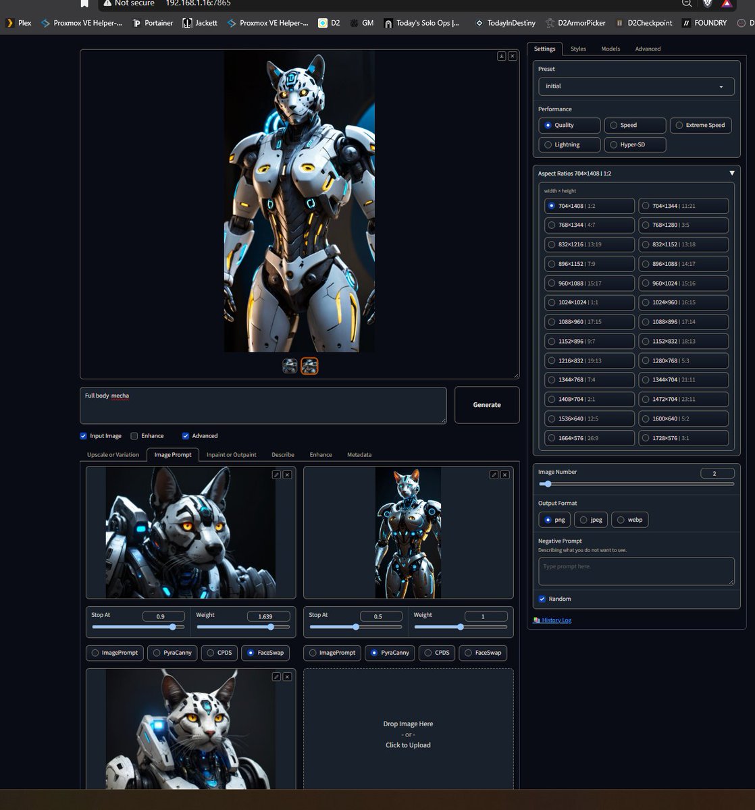Open the Preset dropdown showing initial

tap(636, 86)
